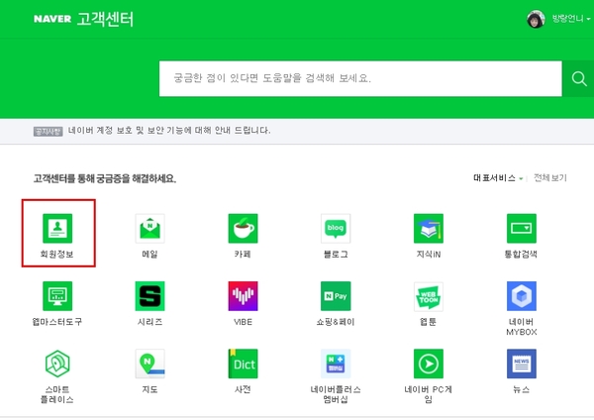Viewport: 594px width, 420px height.
Task: Click the 네이버 PC게임 play icon
Action: (429, 364)
